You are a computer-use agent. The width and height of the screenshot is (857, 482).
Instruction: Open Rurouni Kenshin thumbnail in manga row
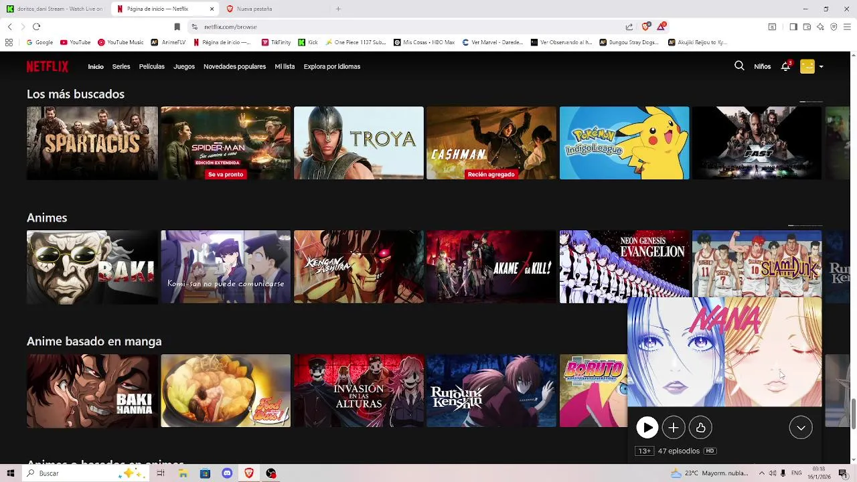pyautogui.click(x=491, y=391)
